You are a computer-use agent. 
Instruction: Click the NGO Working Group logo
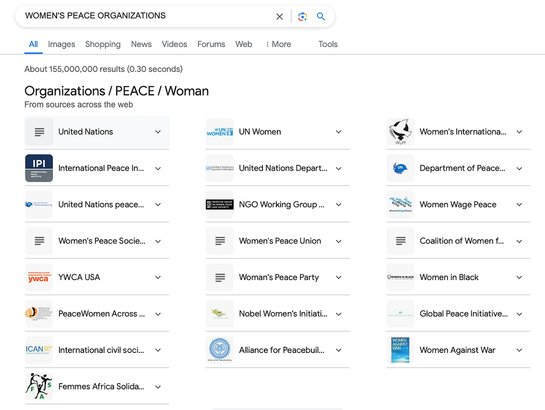pos(220,205)
